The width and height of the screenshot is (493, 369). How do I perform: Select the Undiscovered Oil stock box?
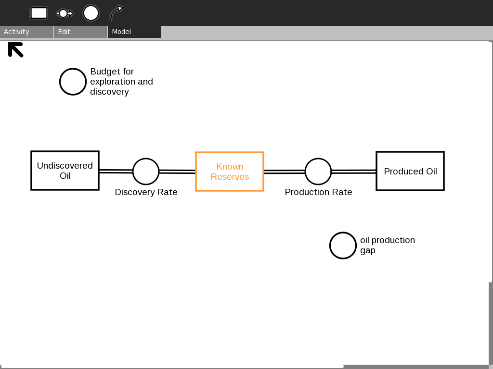tap(65, 171)
